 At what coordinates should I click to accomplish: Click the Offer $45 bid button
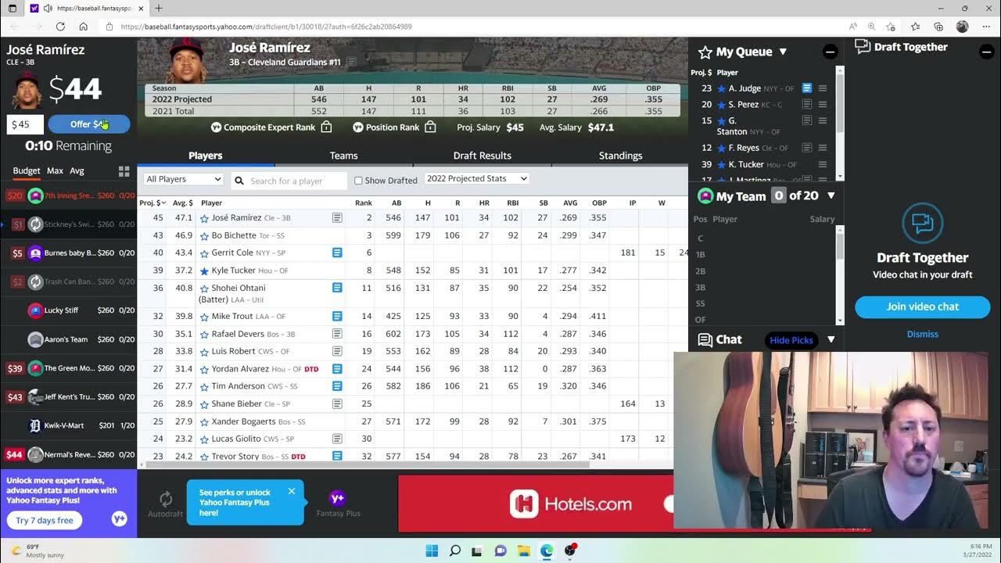89,124
